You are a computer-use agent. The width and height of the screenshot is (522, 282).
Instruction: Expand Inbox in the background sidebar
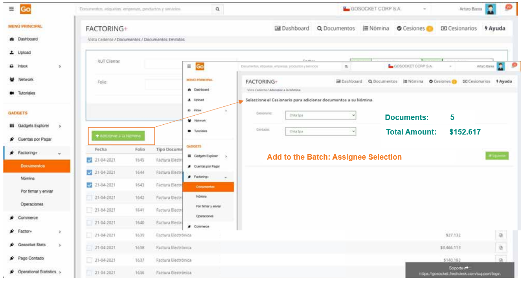(x=60, y=67)
